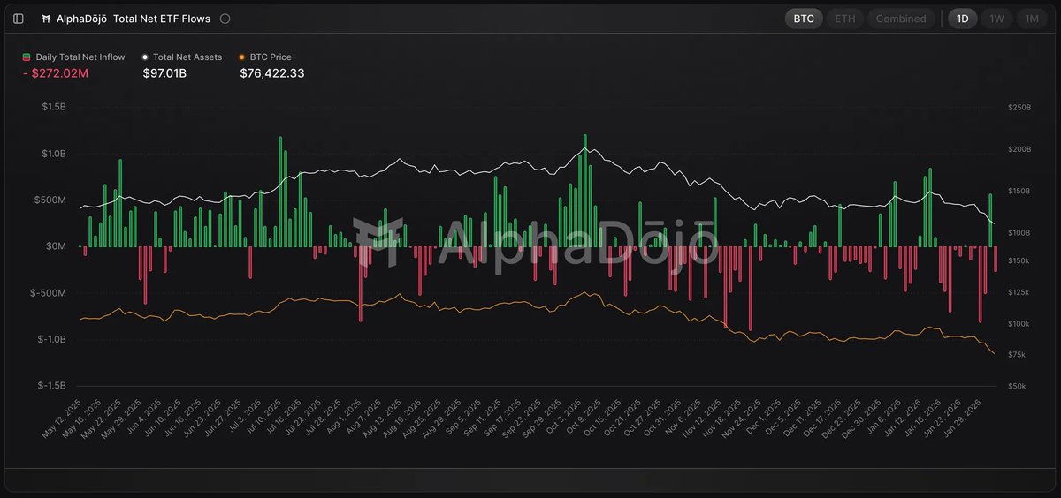Select the 1M timeframe

1032,19
